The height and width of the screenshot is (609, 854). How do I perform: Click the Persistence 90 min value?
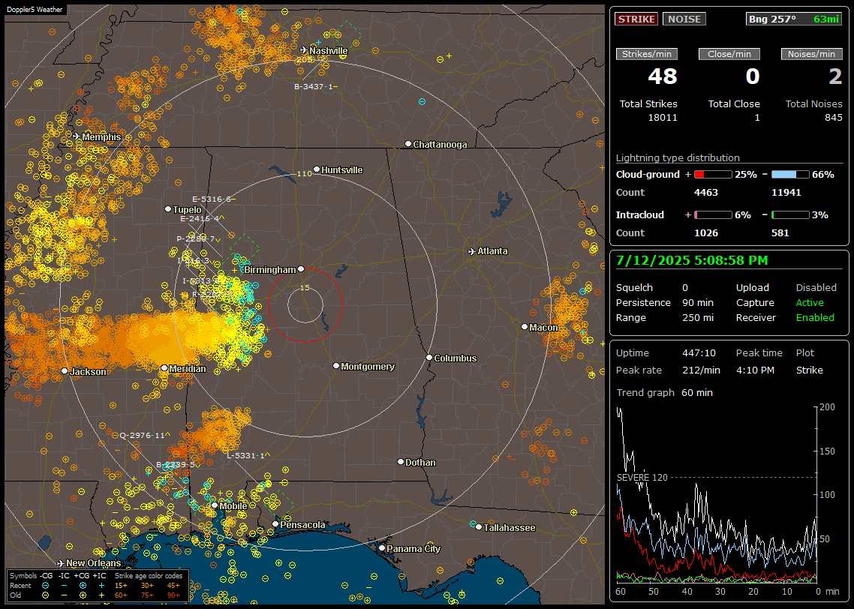tap(698, 302)
